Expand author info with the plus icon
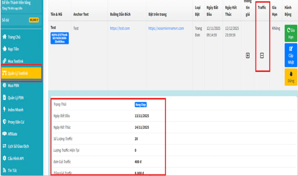The height and width of the screenshot is (176, 298). tap(248, 55)
